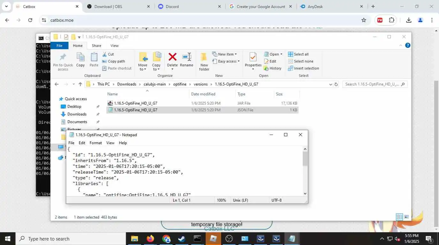Screen dimensions: 439x245
Task: Open Explorer help question mark
Action: pos(408,46)
